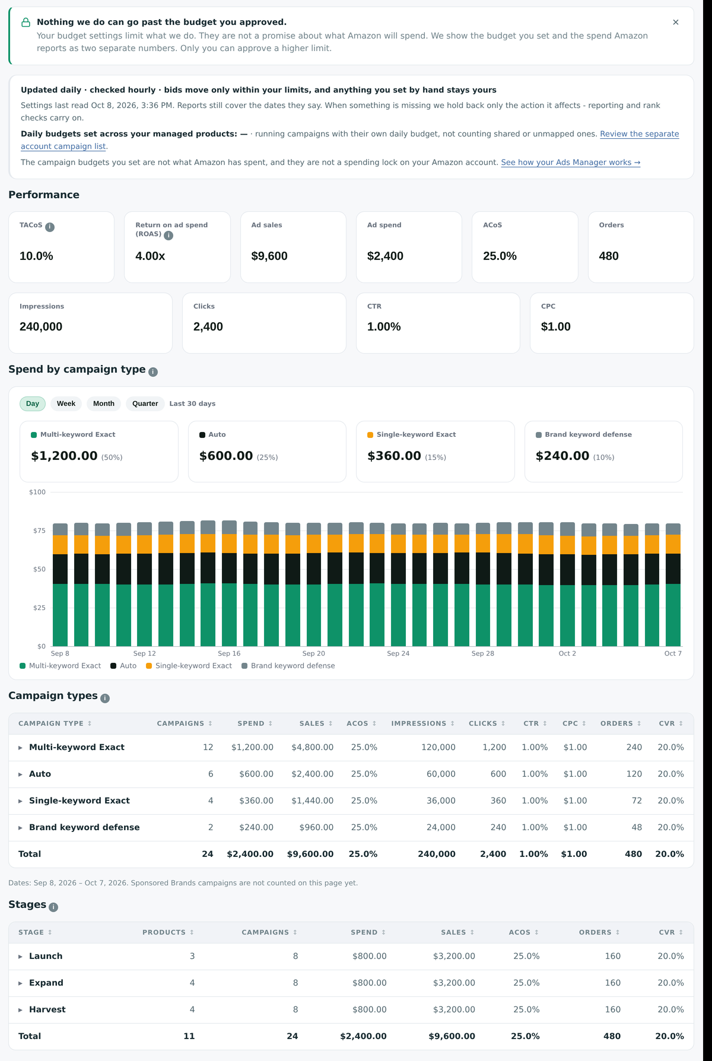Open the ROAS info tooltip icon
The height and width of the screenshot is (1061, 712).
tap(169, 236)
